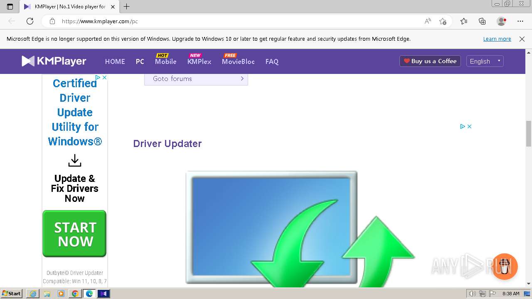The width and height of the screenshot is (532, 299).
Task: Open the Edge profile icon
Action: [x=502, y=21]
